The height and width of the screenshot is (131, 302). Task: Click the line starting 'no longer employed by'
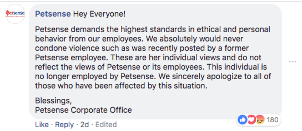coord(153,77)
